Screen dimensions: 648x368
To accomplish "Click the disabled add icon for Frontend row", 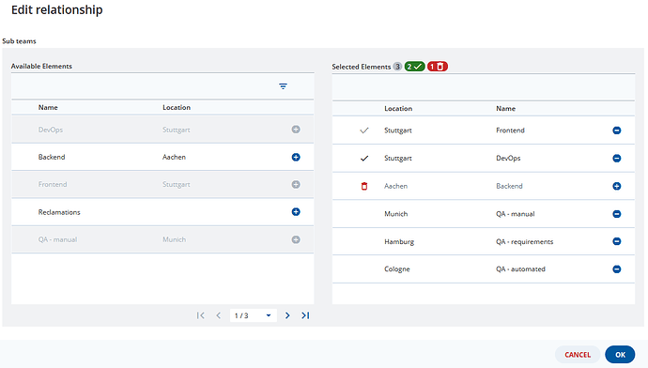I will tap(296, 184).
